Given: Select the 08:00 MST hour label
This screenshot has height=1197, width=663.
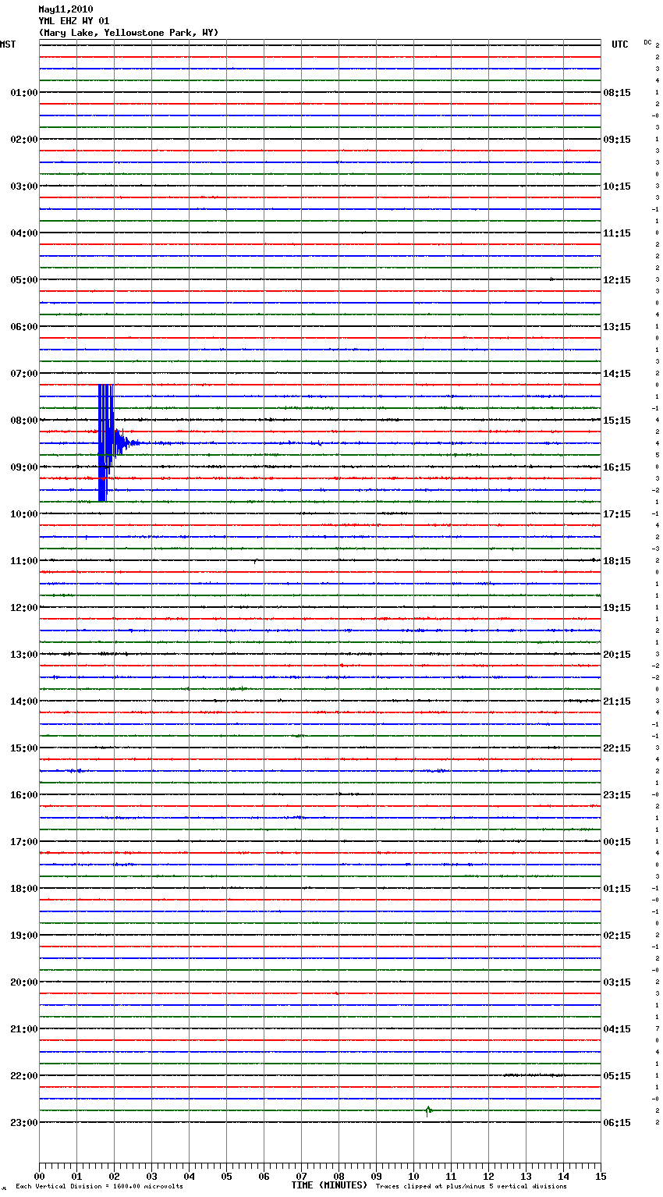Looking at the screenshot, I should click(x=23, y=420).
